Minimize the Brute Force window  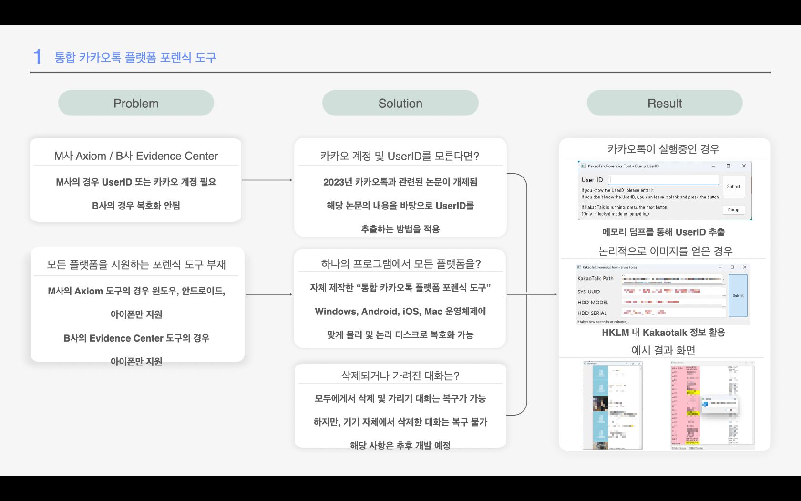tap(720, 267)
